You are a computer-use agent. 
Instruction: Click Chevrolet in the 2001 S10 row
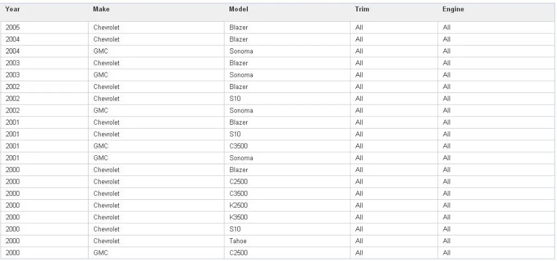[106, 134]
